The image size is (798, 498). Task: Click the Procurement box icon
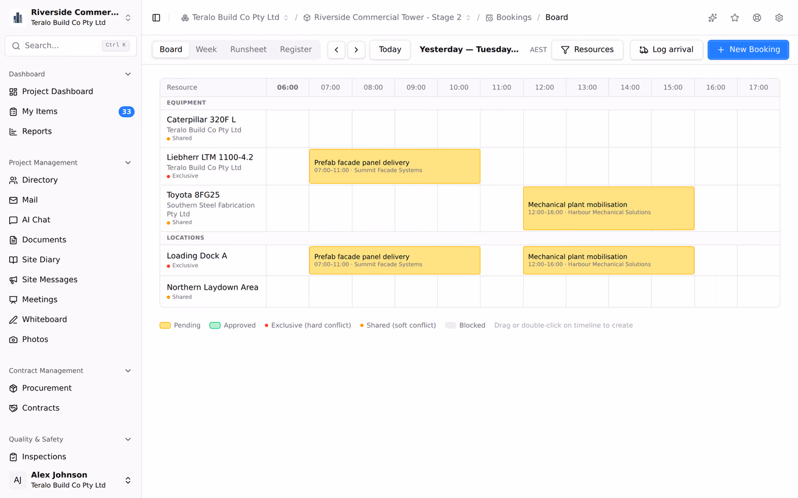[x=13, y=389]
